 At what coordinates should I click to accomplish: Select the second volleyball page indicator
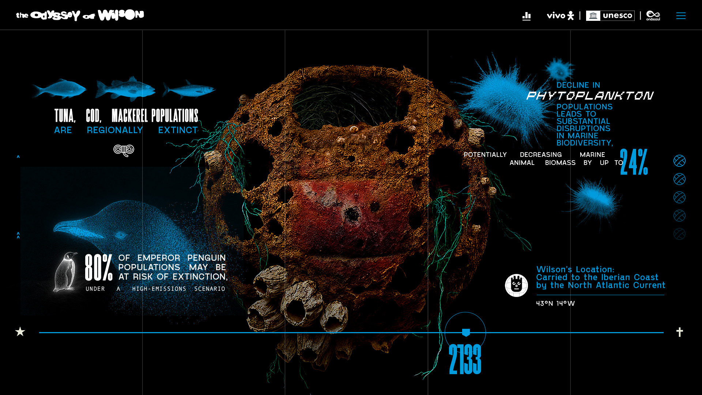click(679, 179)
